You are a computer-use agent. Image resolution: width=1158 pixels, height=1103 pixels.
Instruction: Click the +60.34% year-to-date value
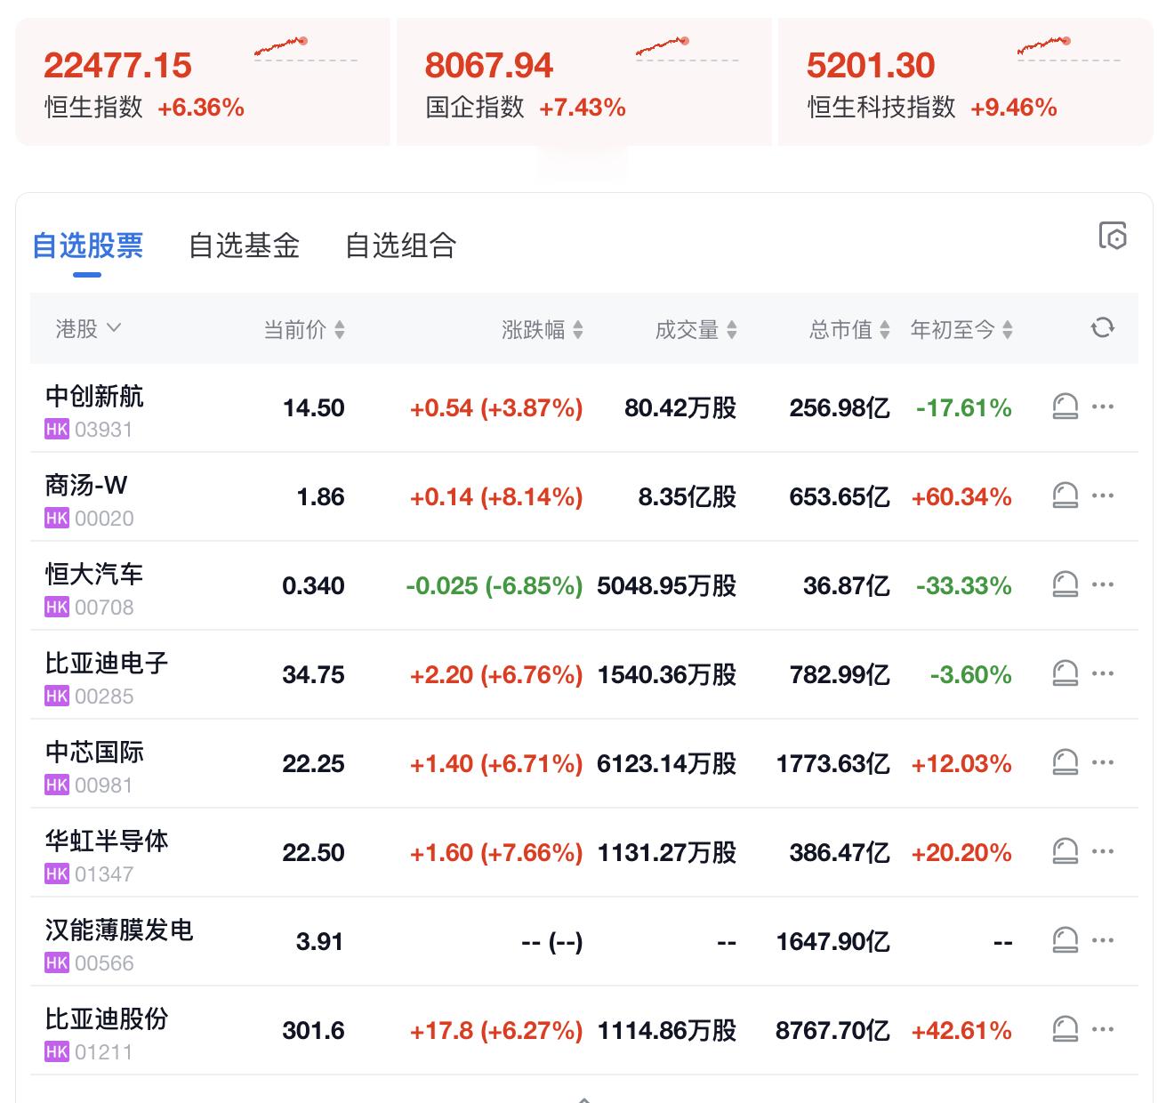(x=961, y=497)
